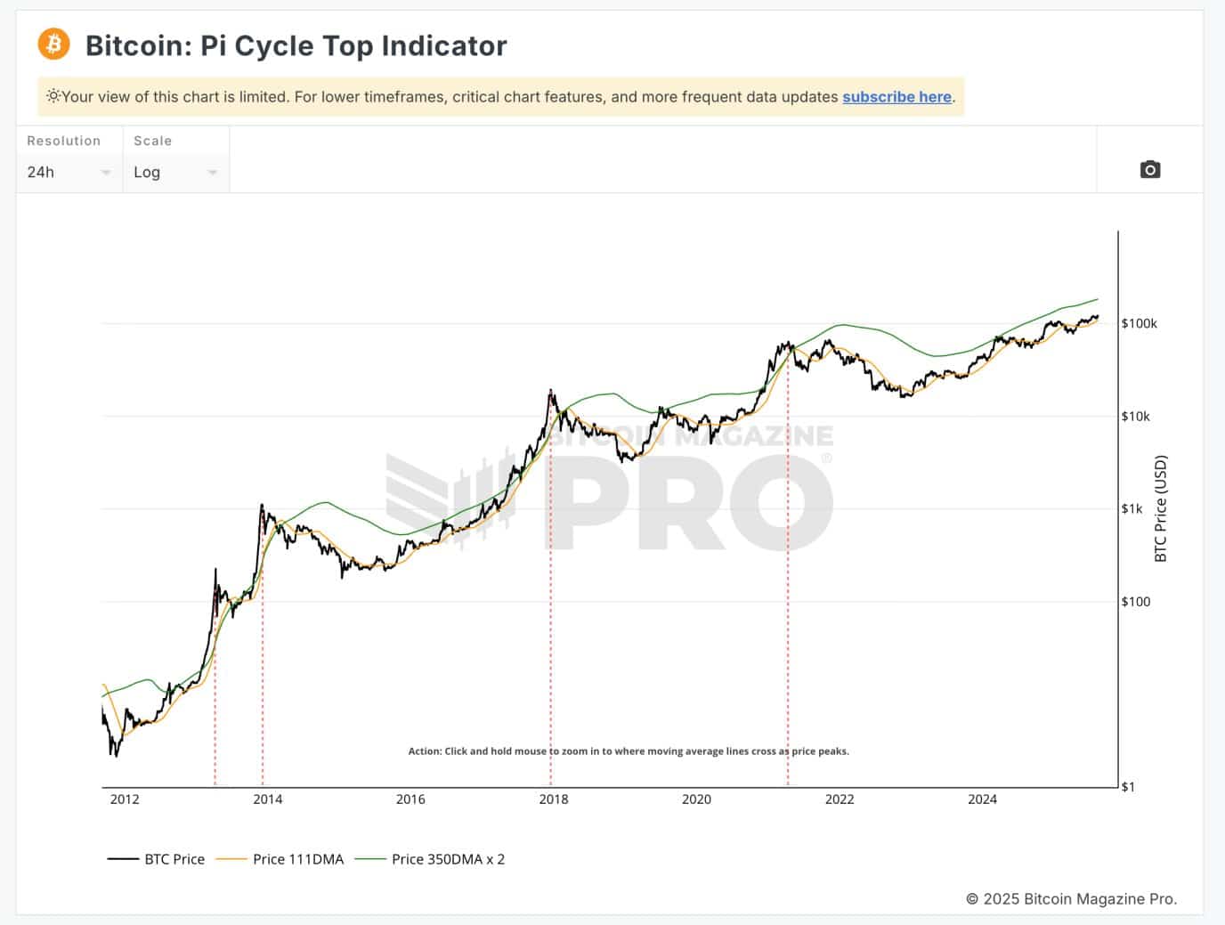Open the subscribe here link

896,97
